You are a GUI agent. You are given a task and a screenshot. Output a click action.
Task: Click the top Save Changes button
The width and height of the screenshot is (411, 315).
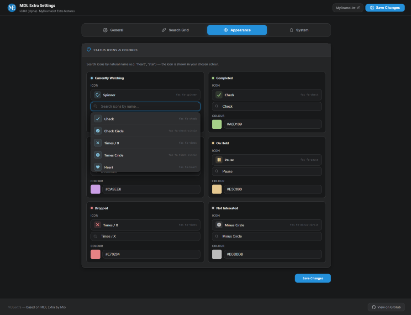(x=385, y=8)
